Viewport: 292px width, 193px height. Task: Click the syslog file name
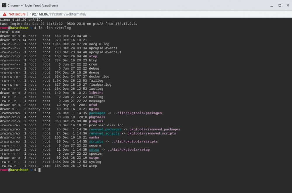click(95, 162)
